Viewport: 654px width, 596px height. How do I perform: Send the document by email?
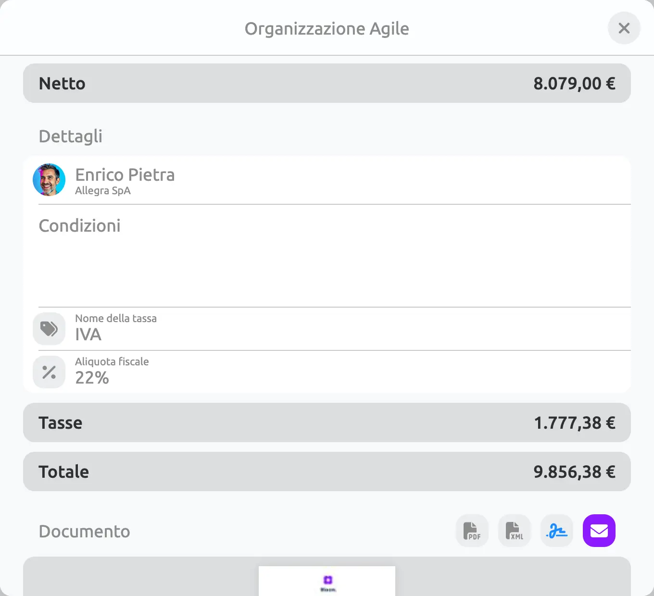599,531
